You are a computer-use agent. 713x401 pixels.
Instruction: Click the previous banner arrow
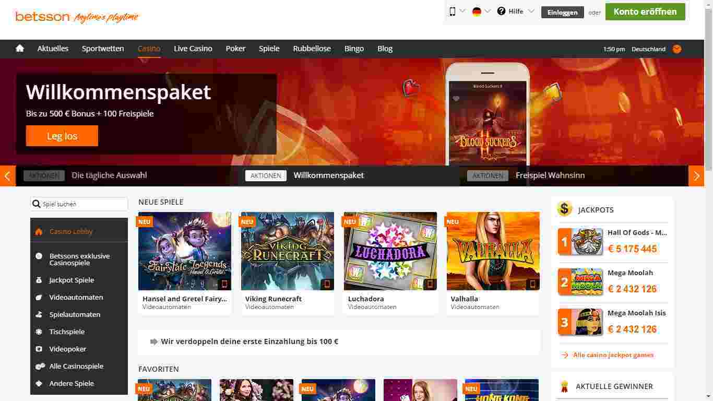[7, 176]
